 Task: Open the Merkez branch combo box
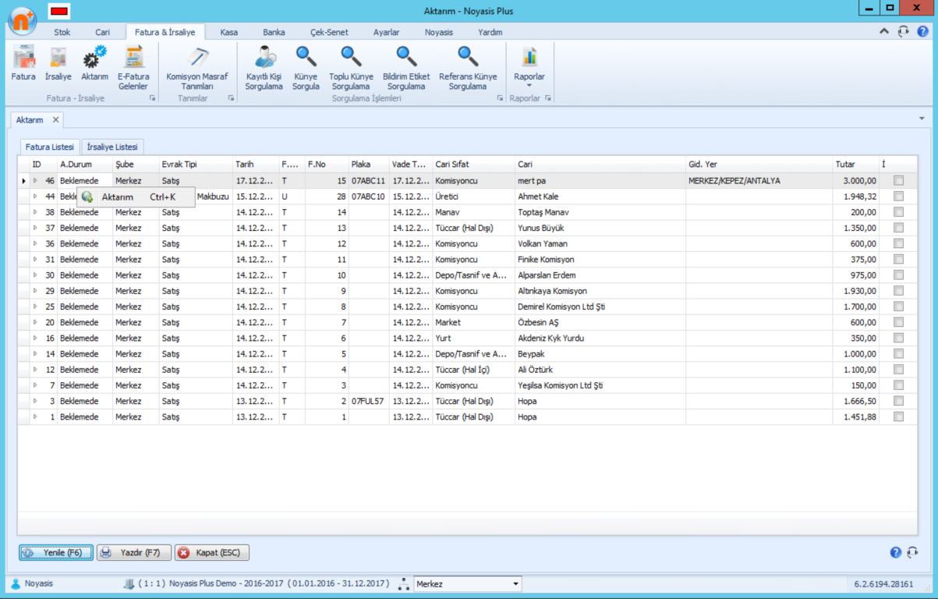tap(468, 583)
